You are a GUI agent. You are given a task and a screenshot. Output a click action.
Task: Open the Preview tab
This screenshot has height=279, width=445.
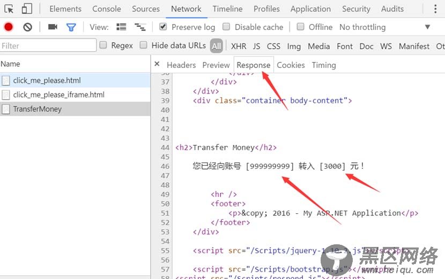(216, 65)
